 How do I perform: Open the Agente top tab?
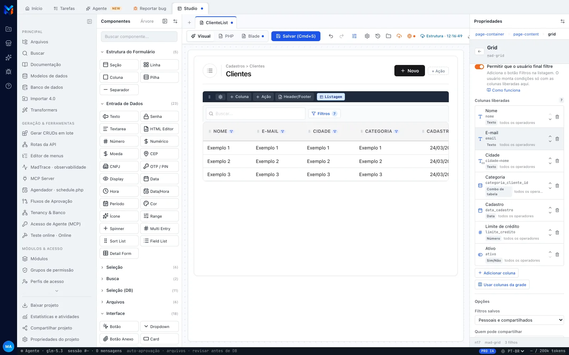pos(103,9)
